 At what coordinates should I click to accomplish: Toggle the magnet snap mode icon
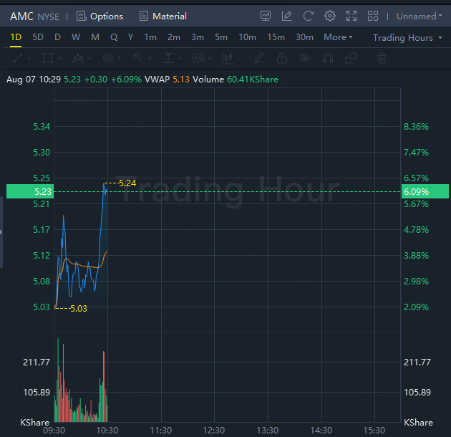point(329,58)
